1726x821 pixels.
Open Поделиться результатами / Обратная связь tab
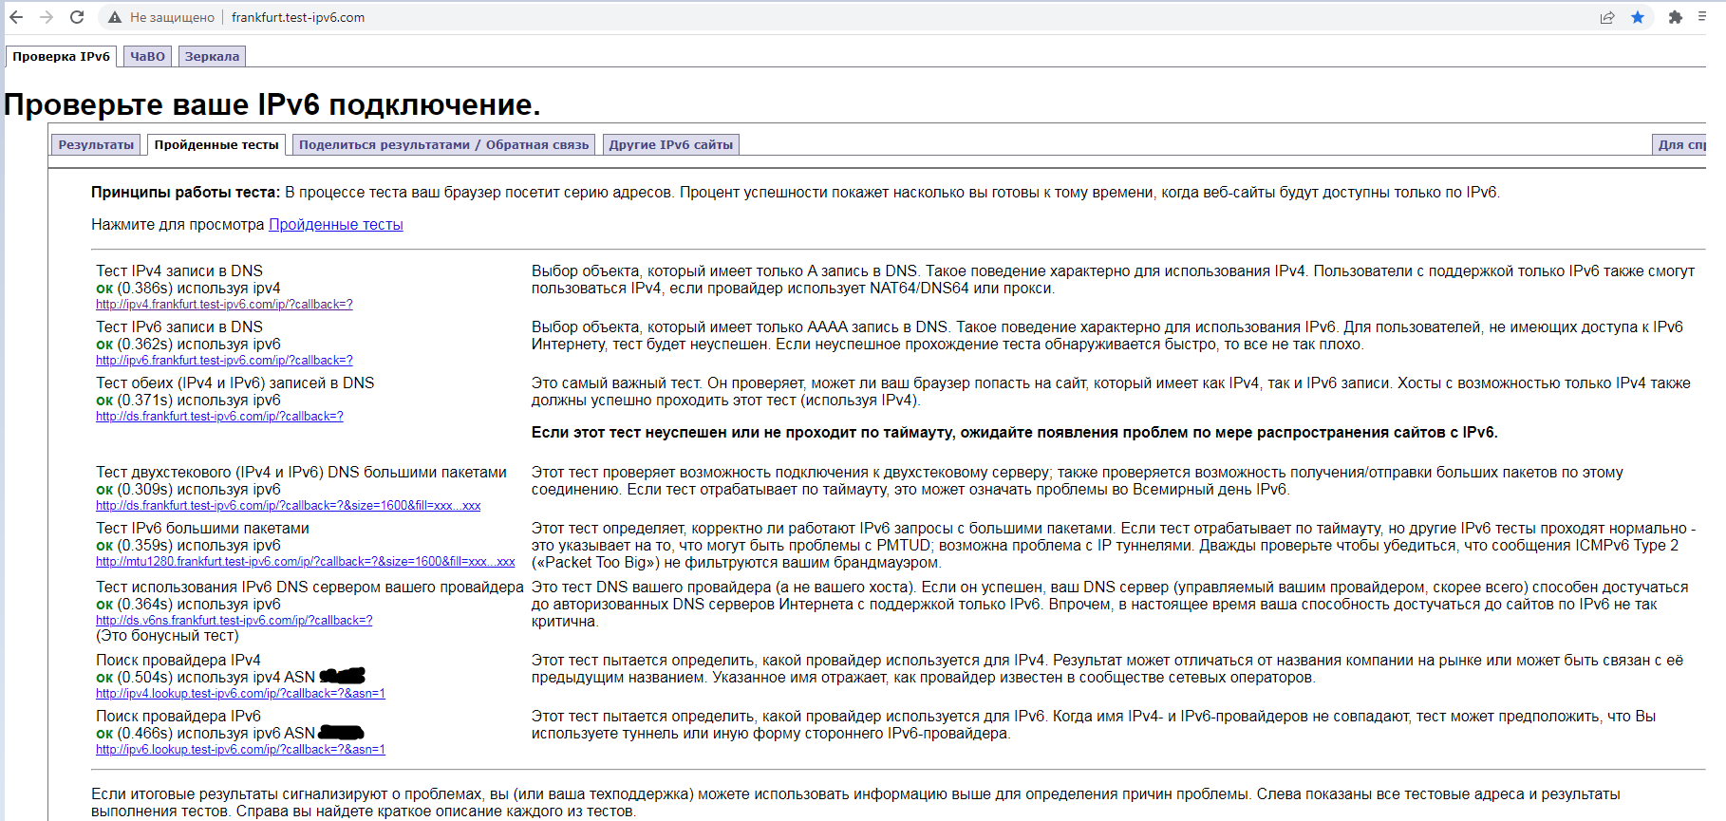pyautogui.click(x=444, y=144)
